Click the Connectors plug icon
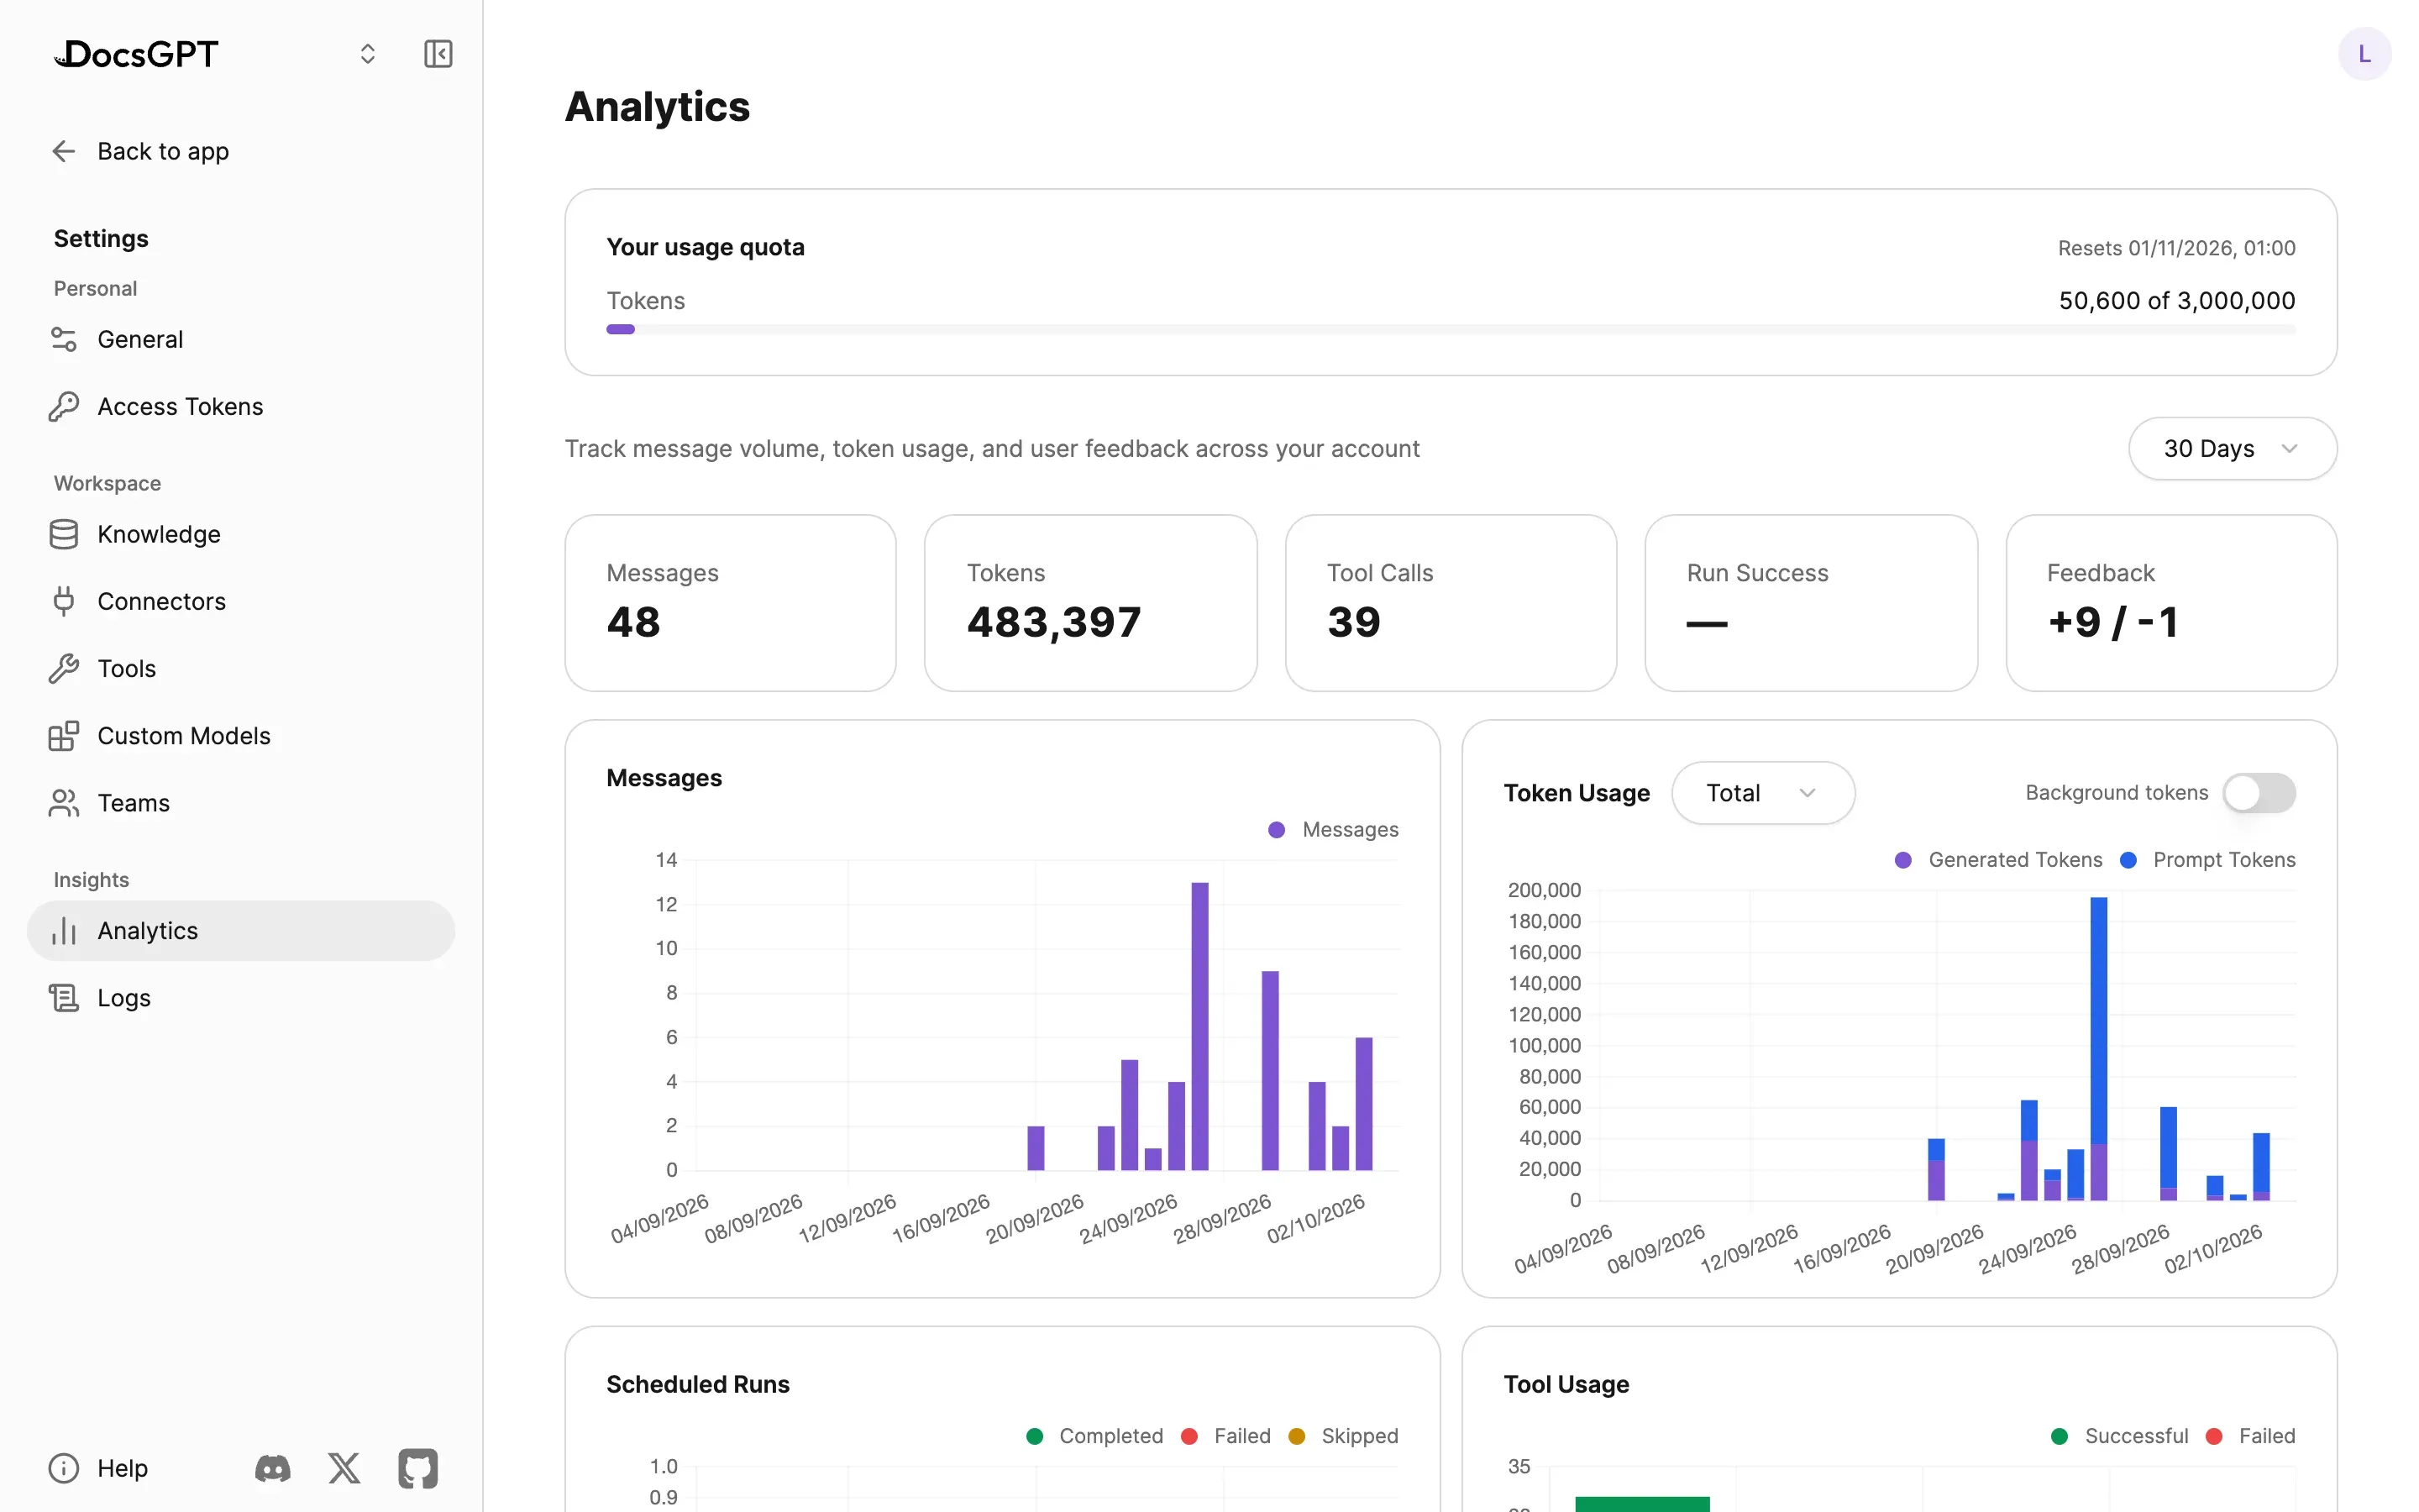 click(64, 601)
